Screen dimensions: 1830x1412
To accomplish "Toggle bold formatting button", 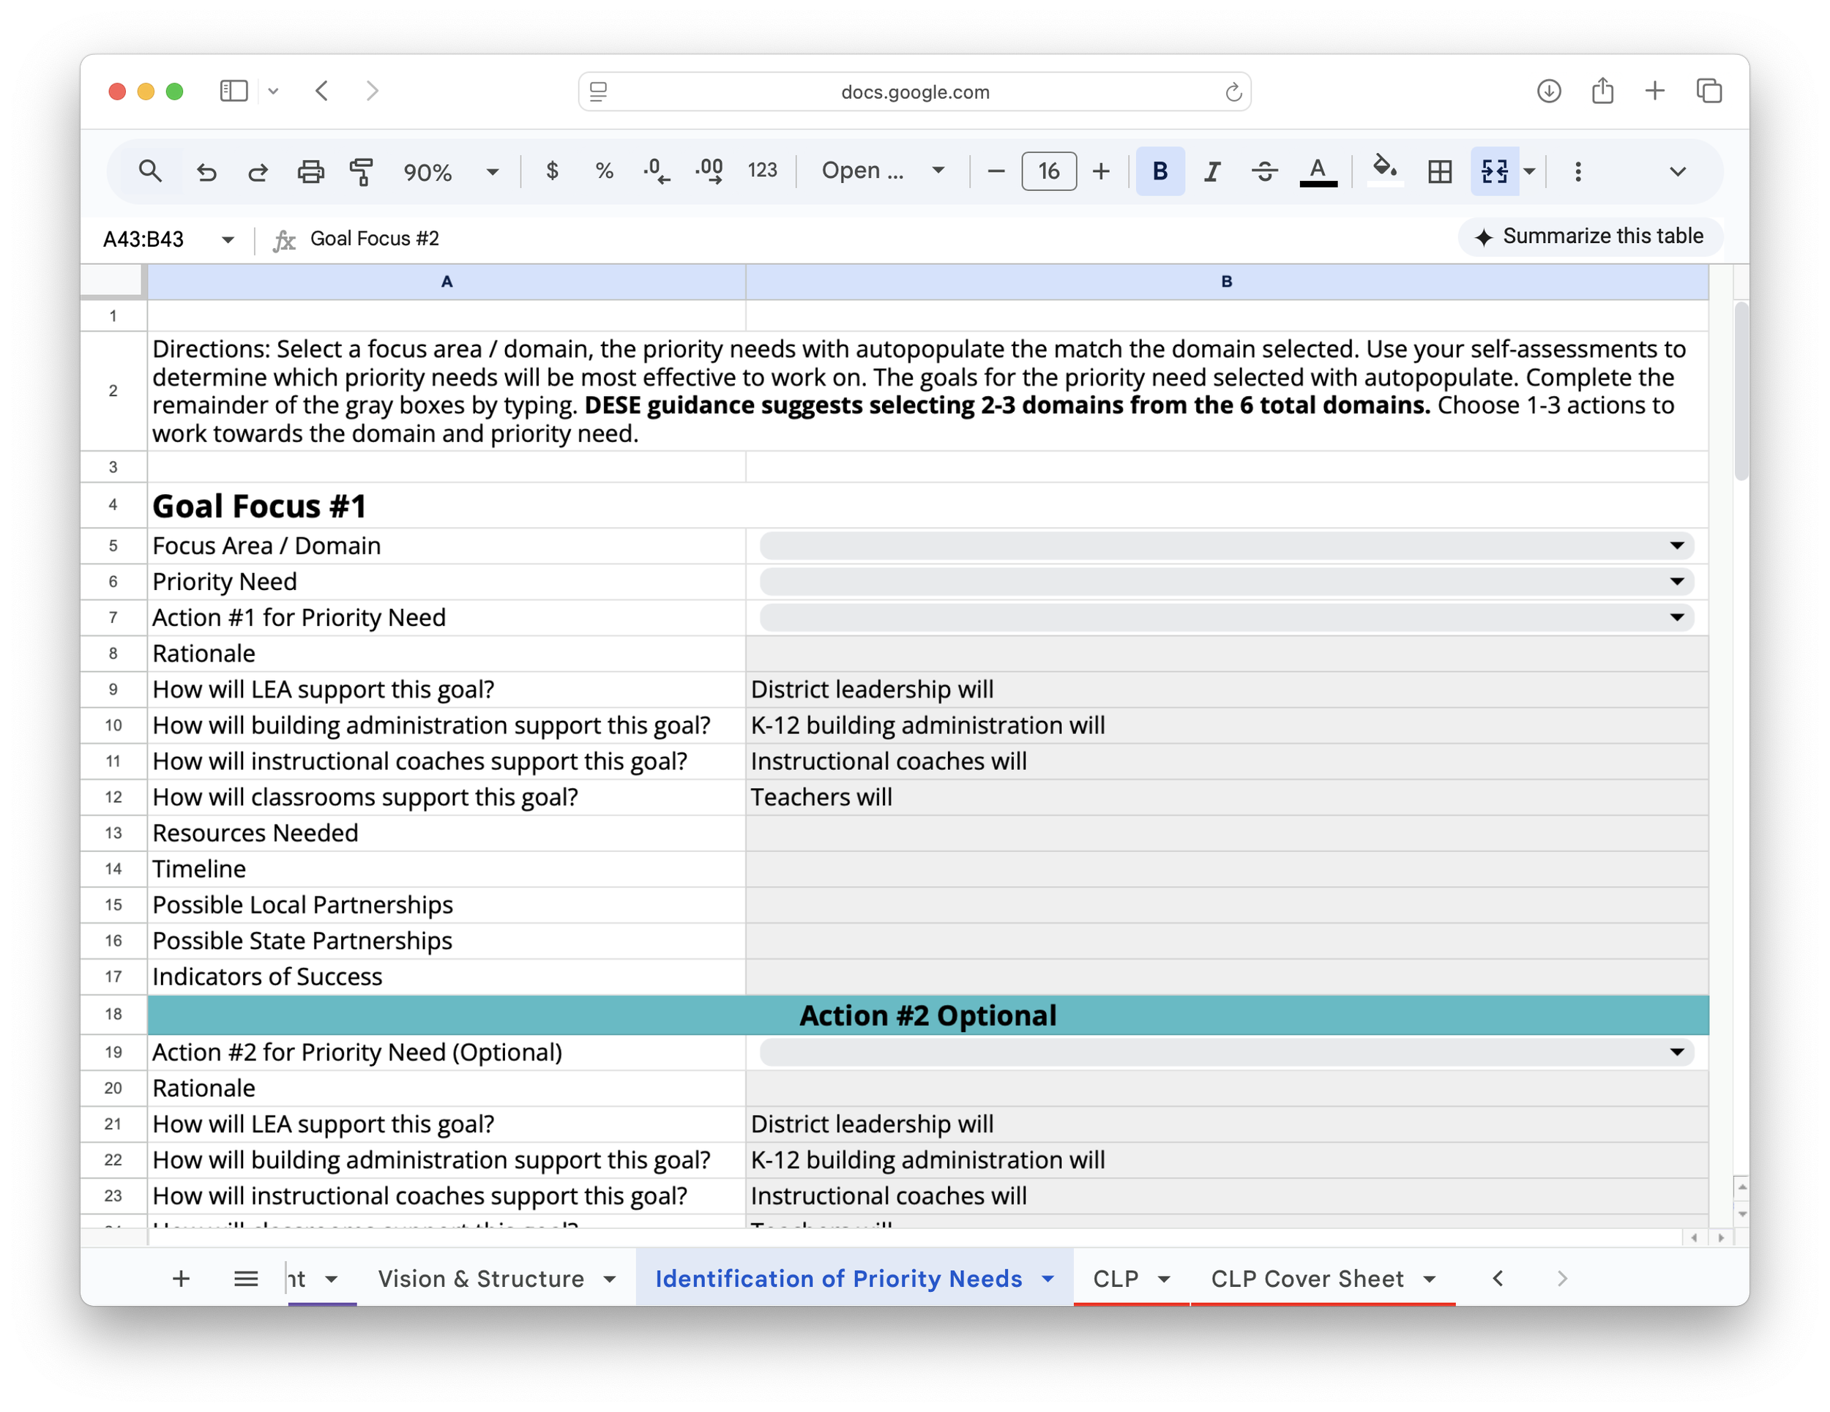I will 1159,172.
